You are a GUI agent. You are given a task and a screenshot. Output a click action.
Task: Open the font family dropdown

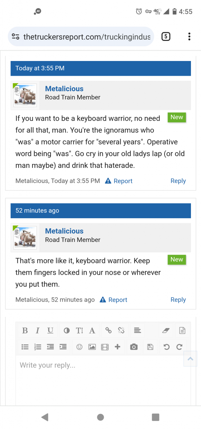coord(92,330)
